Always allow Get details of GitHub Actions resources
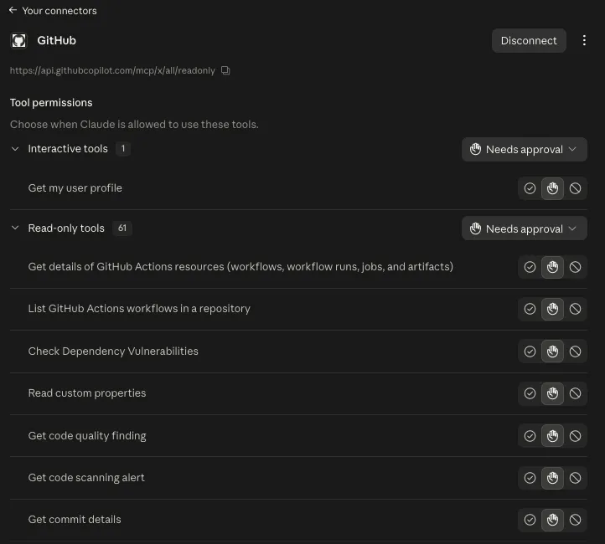Image resolution: width=605 pixels, height=544 pixels. [530, 267]
